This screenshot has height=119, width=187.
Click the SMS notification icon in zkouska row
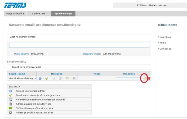(x=67, y=78)
